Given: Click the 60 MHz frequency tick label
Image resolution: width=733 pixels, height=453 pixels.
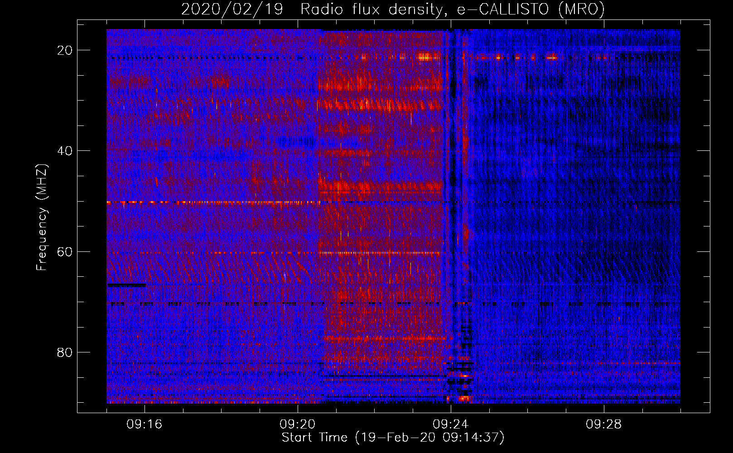Looking at the screenshot, I should click(x=65, y=251).
